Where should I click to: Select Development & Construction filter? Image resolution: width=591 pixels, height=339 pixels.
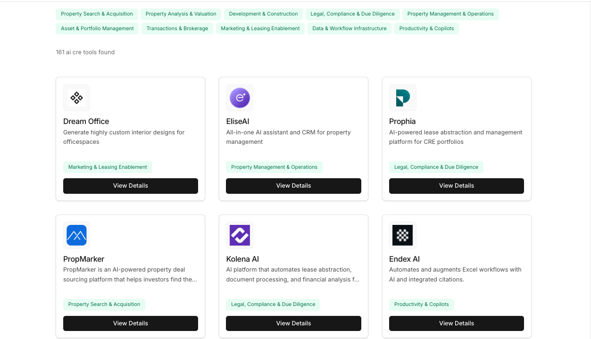point(264,14)
